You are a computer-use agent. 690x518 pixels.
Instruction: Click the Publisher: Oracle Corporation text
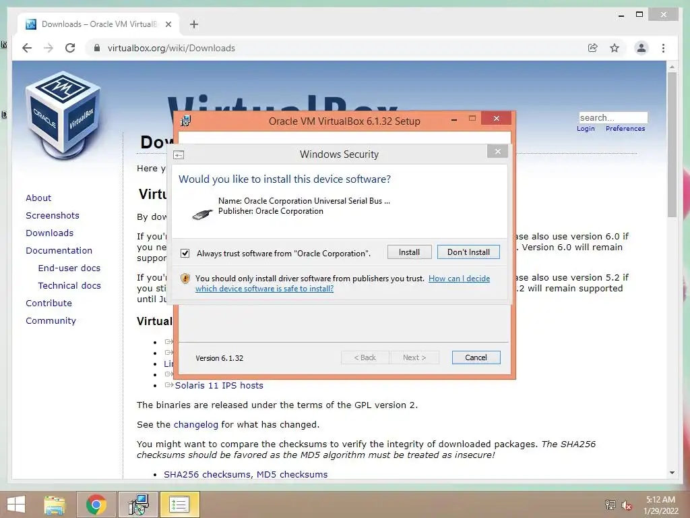coord(271,211)
